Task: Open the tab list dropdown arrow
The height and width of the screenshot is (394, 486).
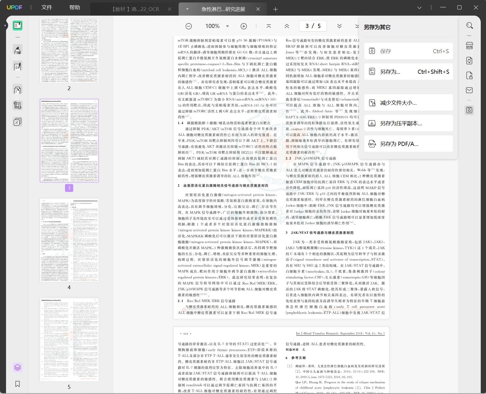Action: coord(187,9)
